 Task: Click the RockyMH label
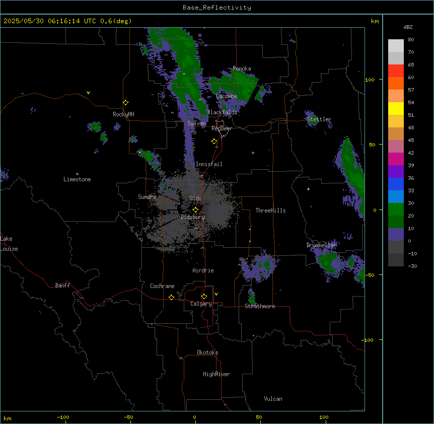(x=123, y=114)
